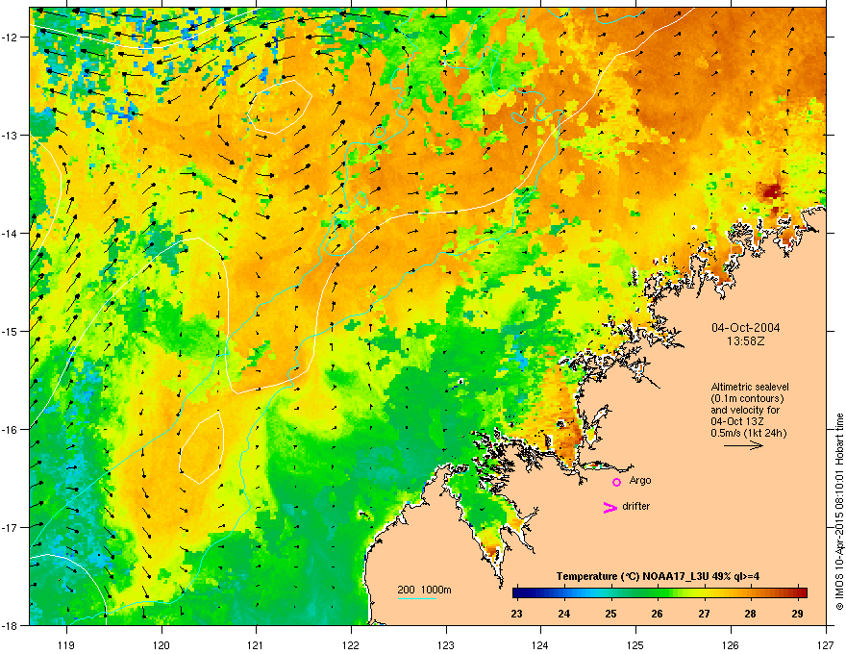846x654 pixels.
Task: Click the latitude -12 axis label
Action: [x=11, y=38]
